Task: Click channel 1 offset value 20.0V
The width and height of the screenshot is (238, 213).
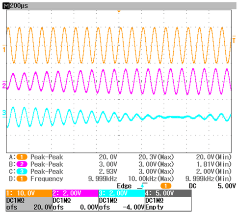Action: (x=43, y=208)
